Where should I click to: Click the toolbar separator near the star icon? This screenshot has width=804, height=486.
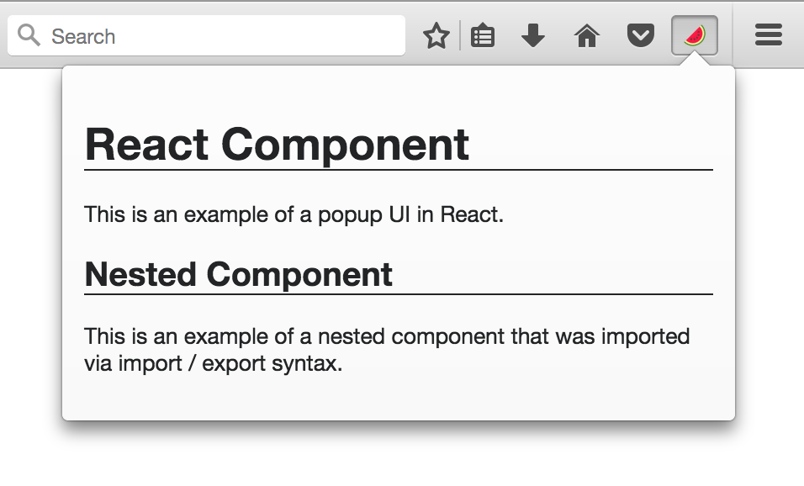(459, 35)
